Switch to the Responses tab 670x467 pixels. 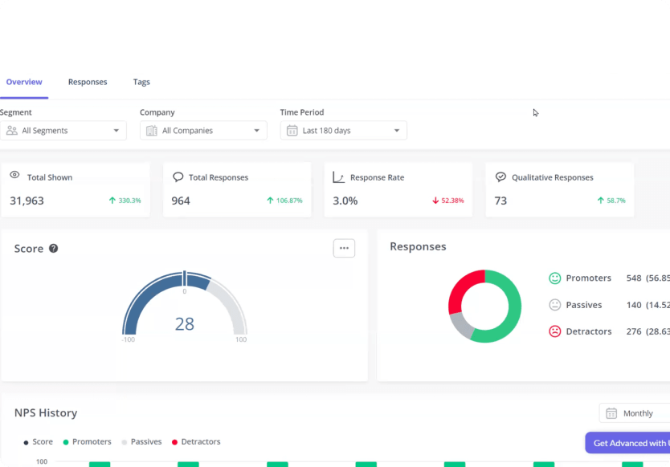(88, 82)
